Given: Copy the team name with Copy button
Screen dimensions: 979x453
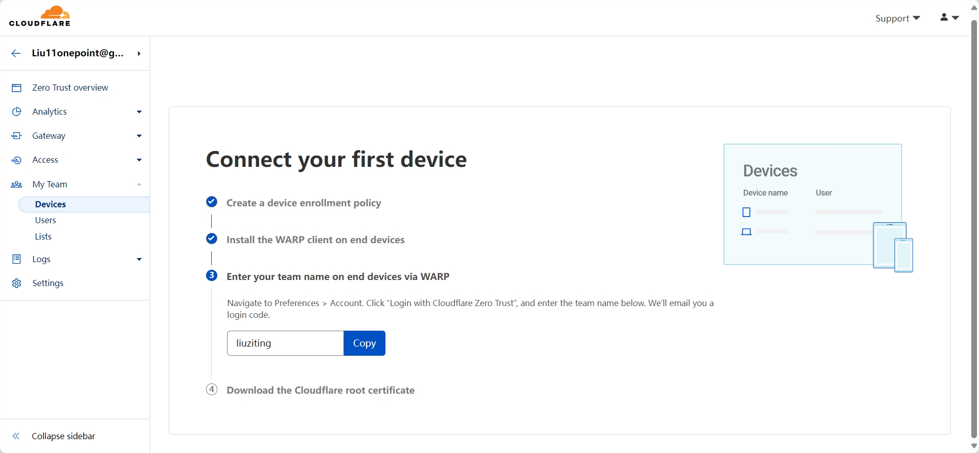Looking at the screenshot, I should tap(364, 343).
